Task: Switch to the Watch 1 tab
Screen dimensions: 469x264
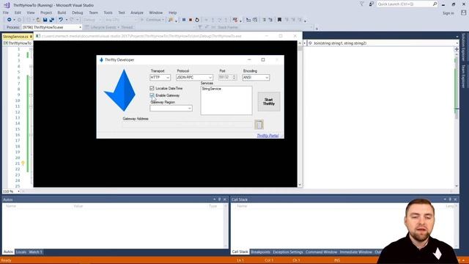Action: click(35, 252)
